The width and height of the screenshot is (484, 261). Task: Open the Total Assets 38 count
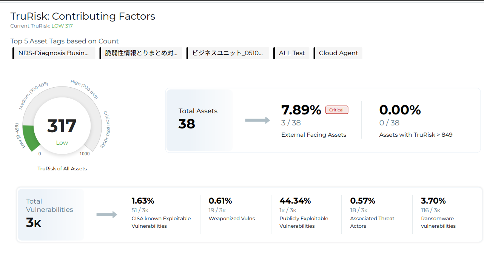187,124
